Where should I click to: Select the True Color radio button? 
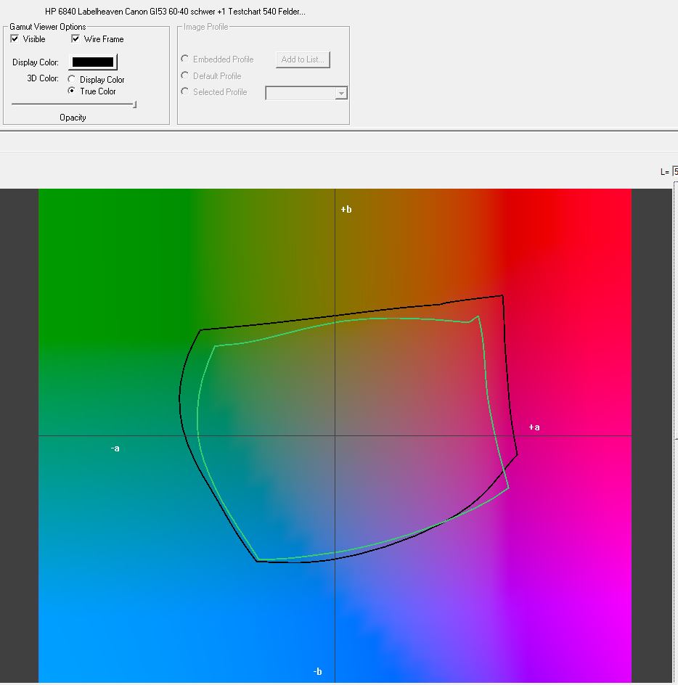(72, 91)
